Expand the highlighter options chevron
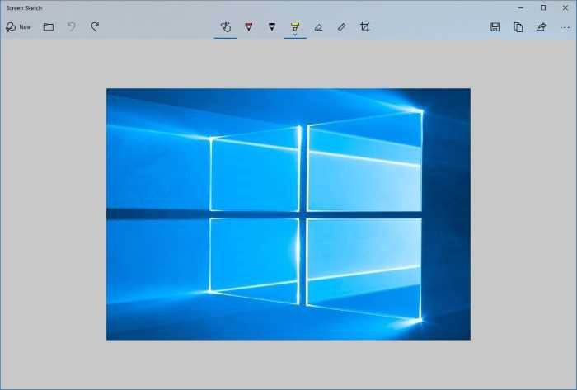The height and width of the screenshot is (390, 577). [x=294, y=35]
